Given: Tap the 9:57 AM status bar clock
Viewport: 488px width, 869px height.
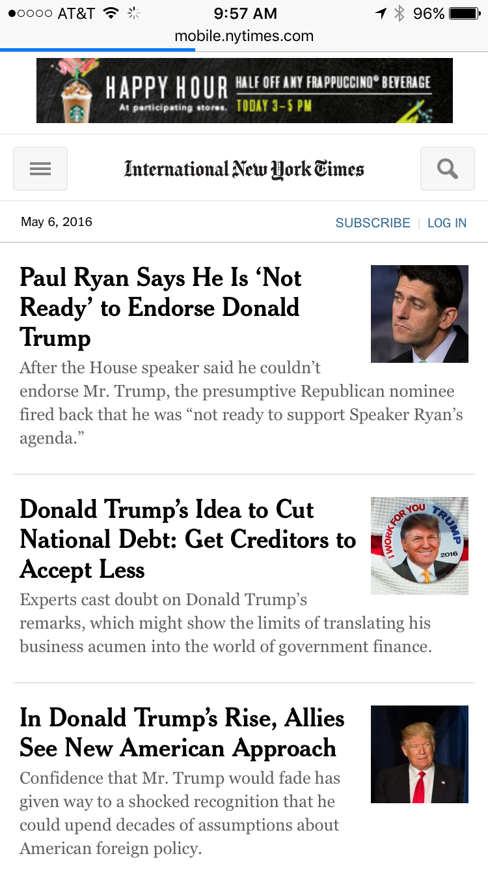Looking at the screenshot, I should coord(245,13).
